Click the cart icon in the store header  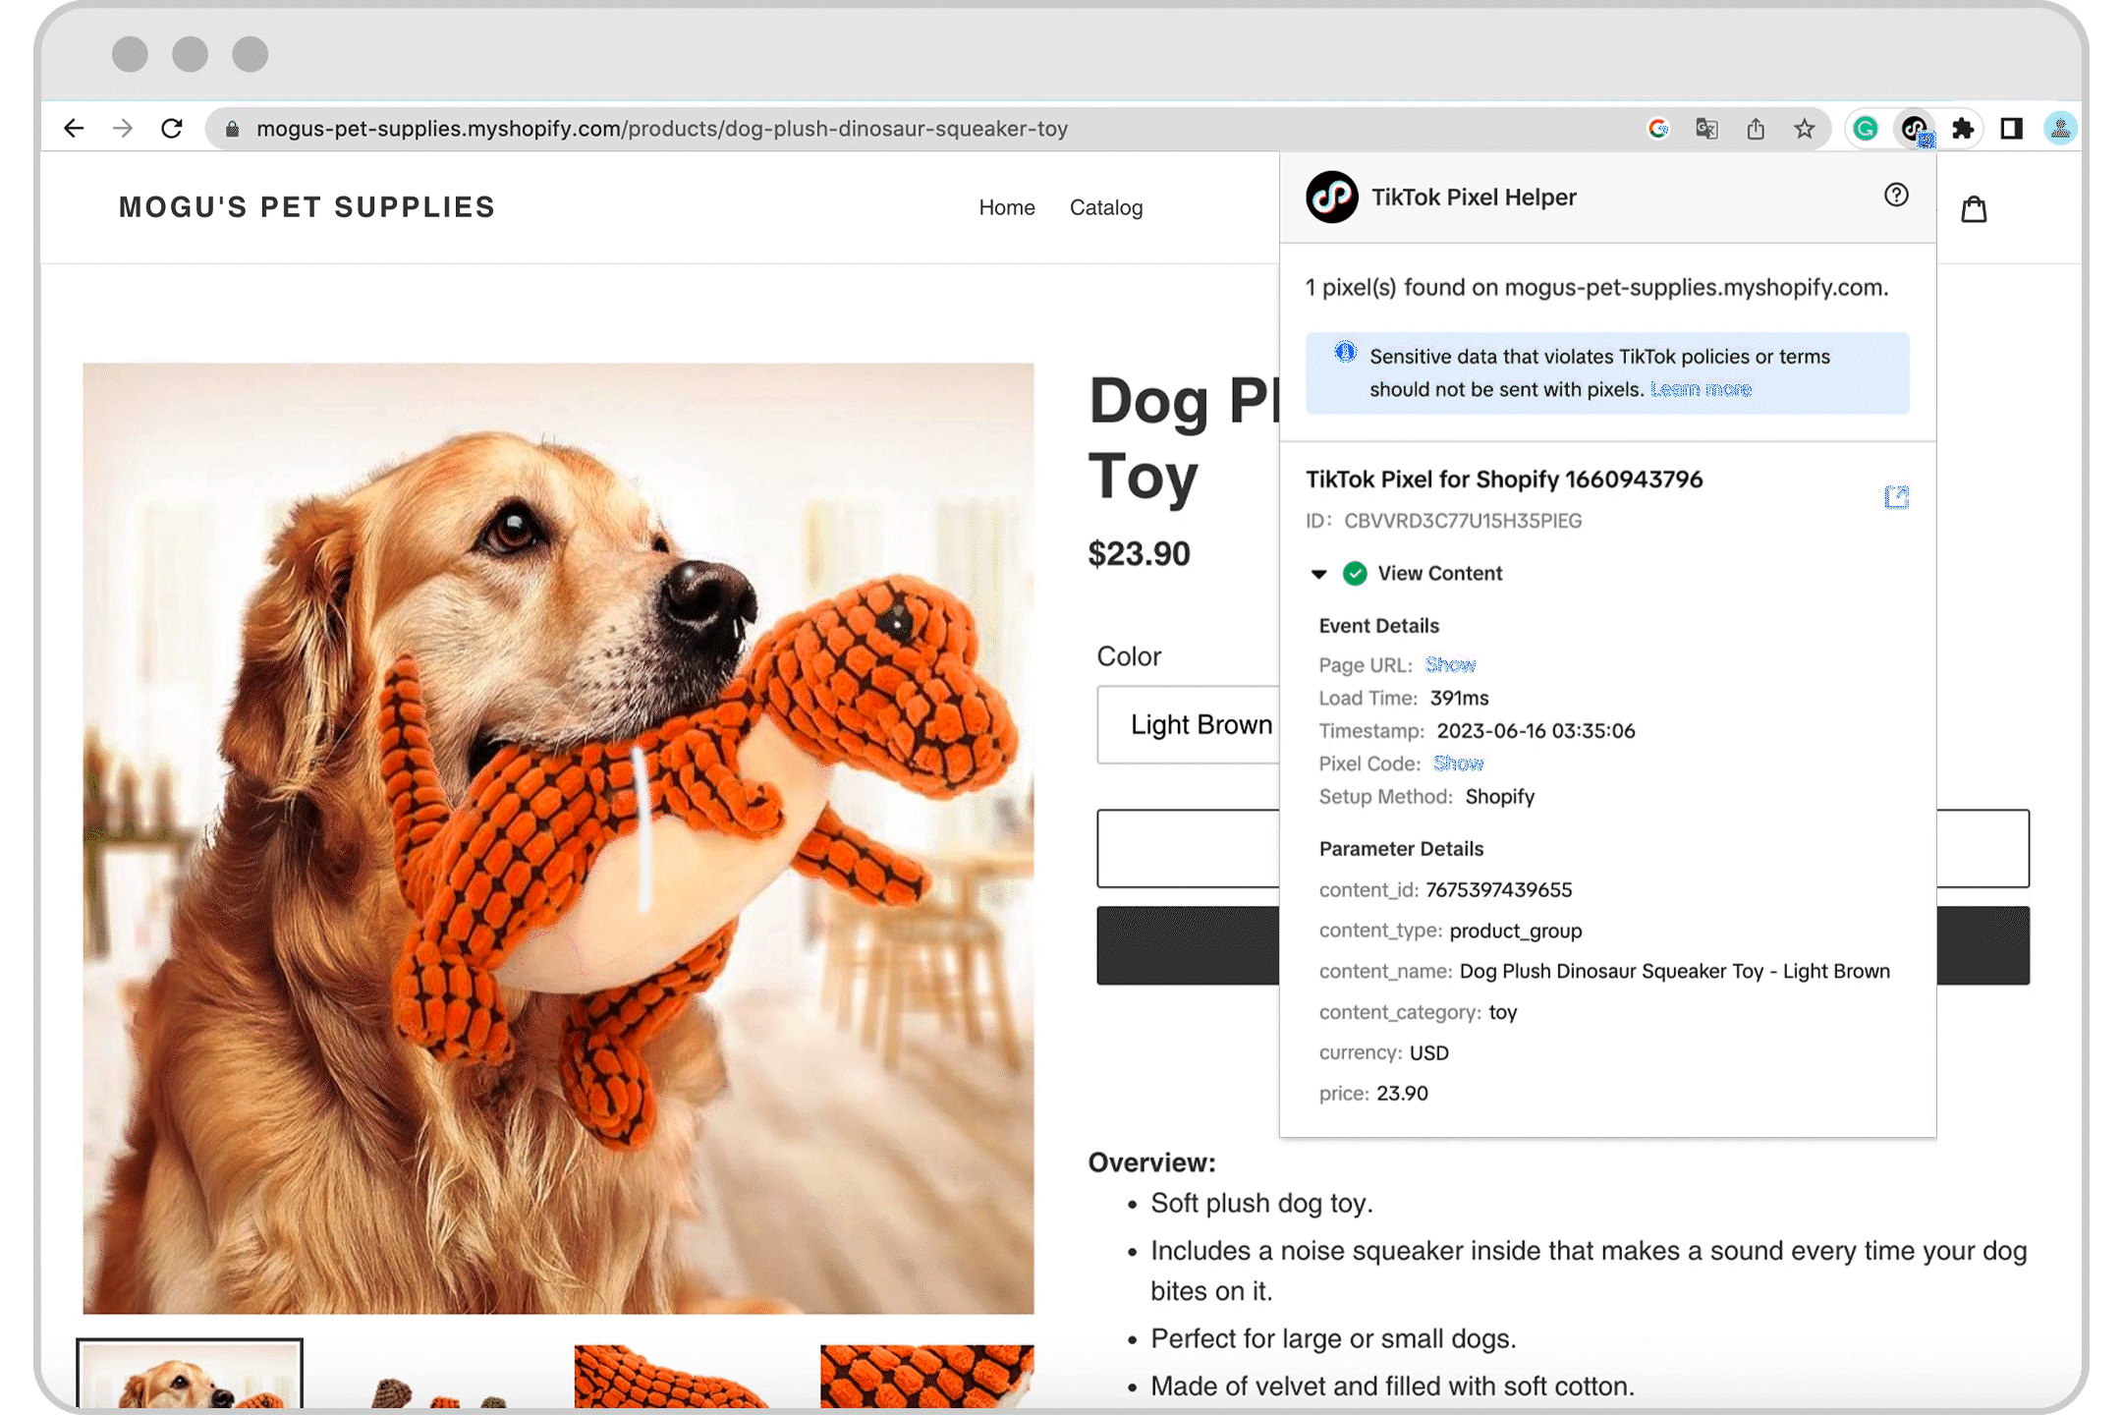click(1977, 208)
